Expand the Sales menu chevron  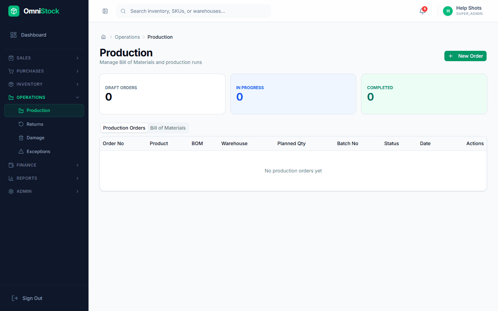[x=77, y=58]
